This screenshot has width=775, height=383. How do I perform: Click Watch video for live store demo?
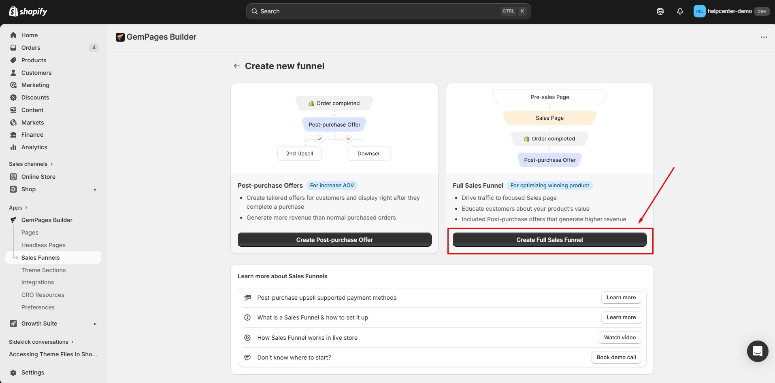(x=620, y=337)
